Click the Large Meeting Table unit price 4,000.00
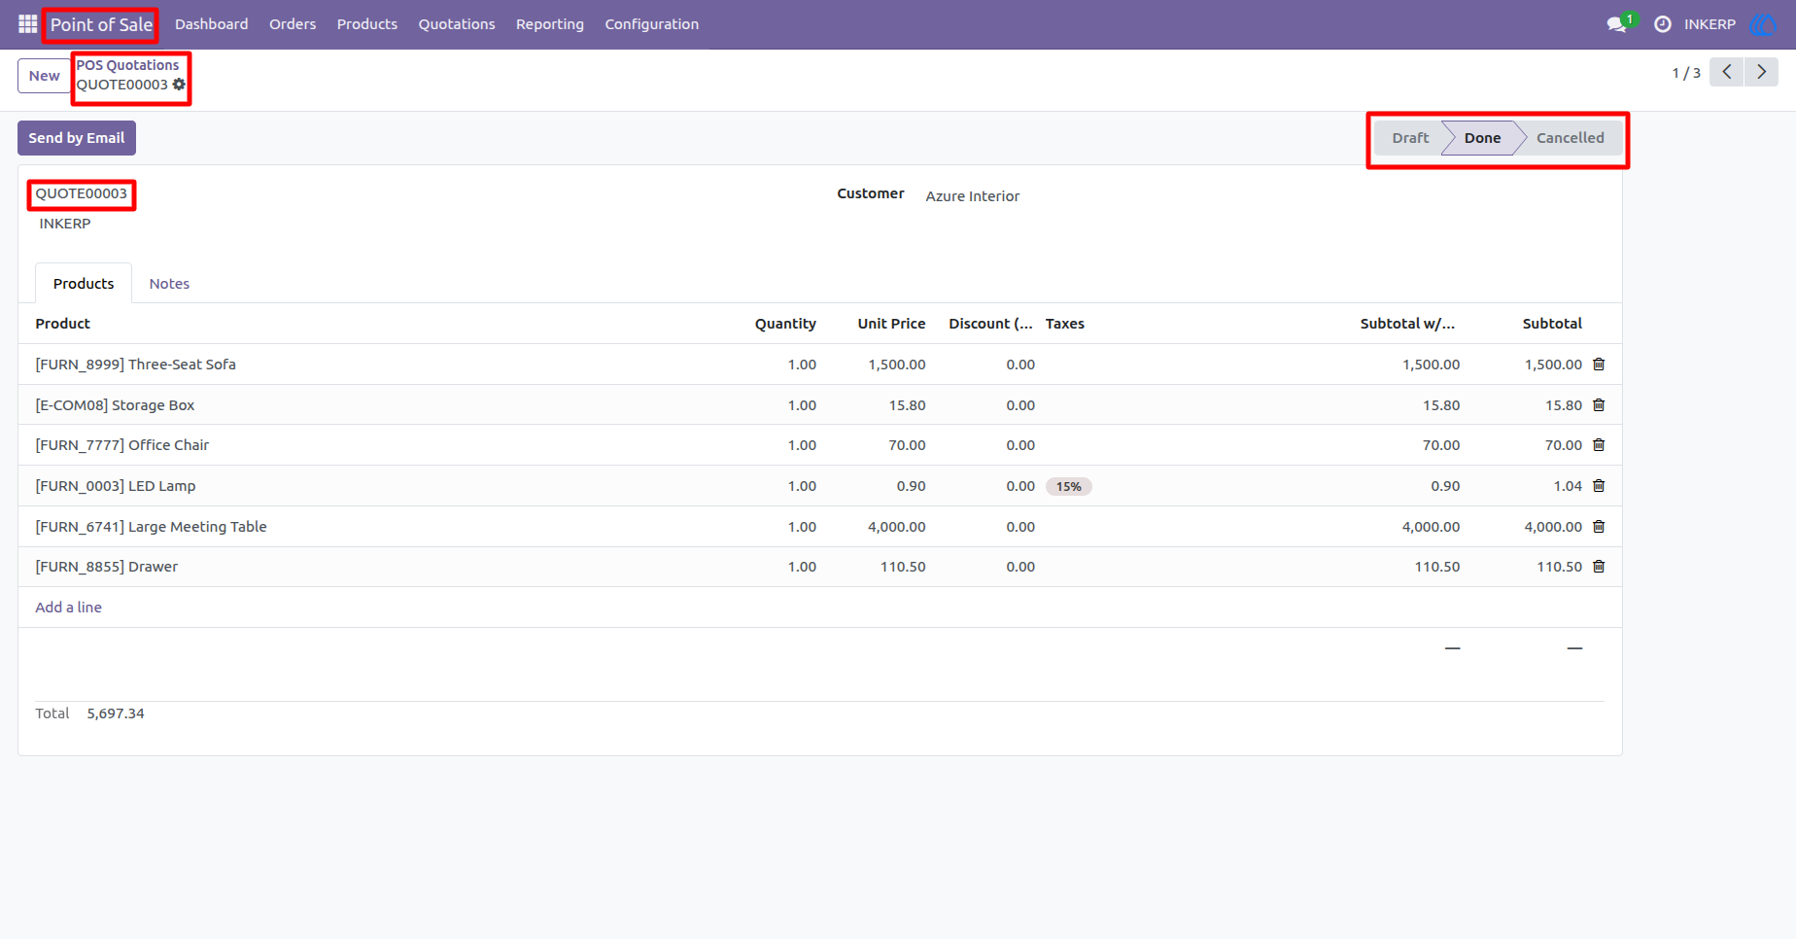The height and width of the screenshot is (939, 1796). 896,527
